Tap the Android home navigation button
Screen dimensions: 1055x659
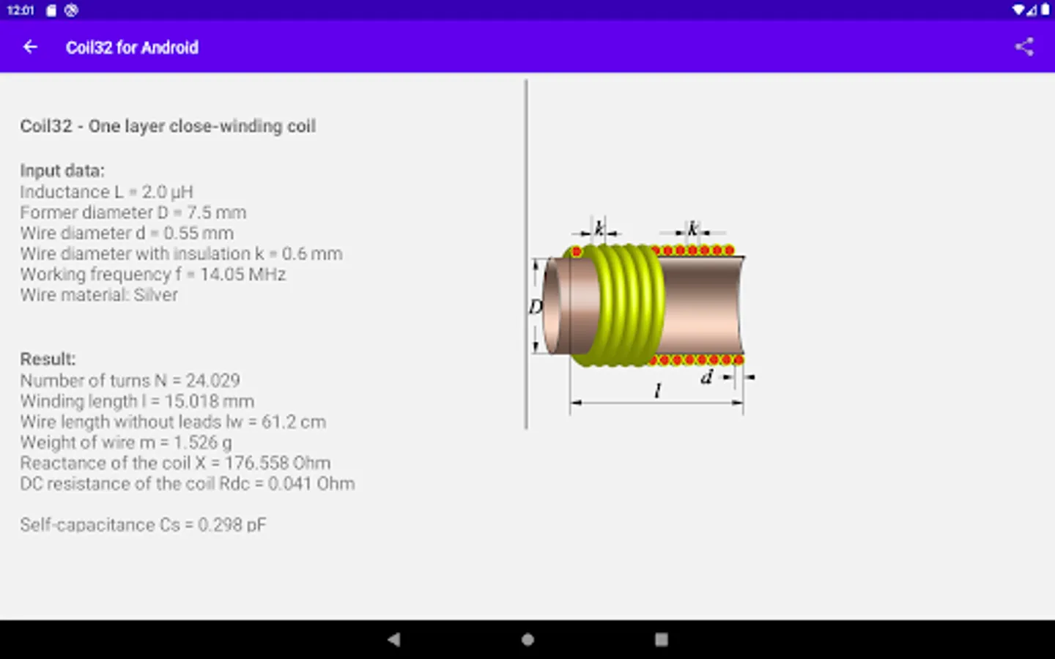click(x=527, y=639)
